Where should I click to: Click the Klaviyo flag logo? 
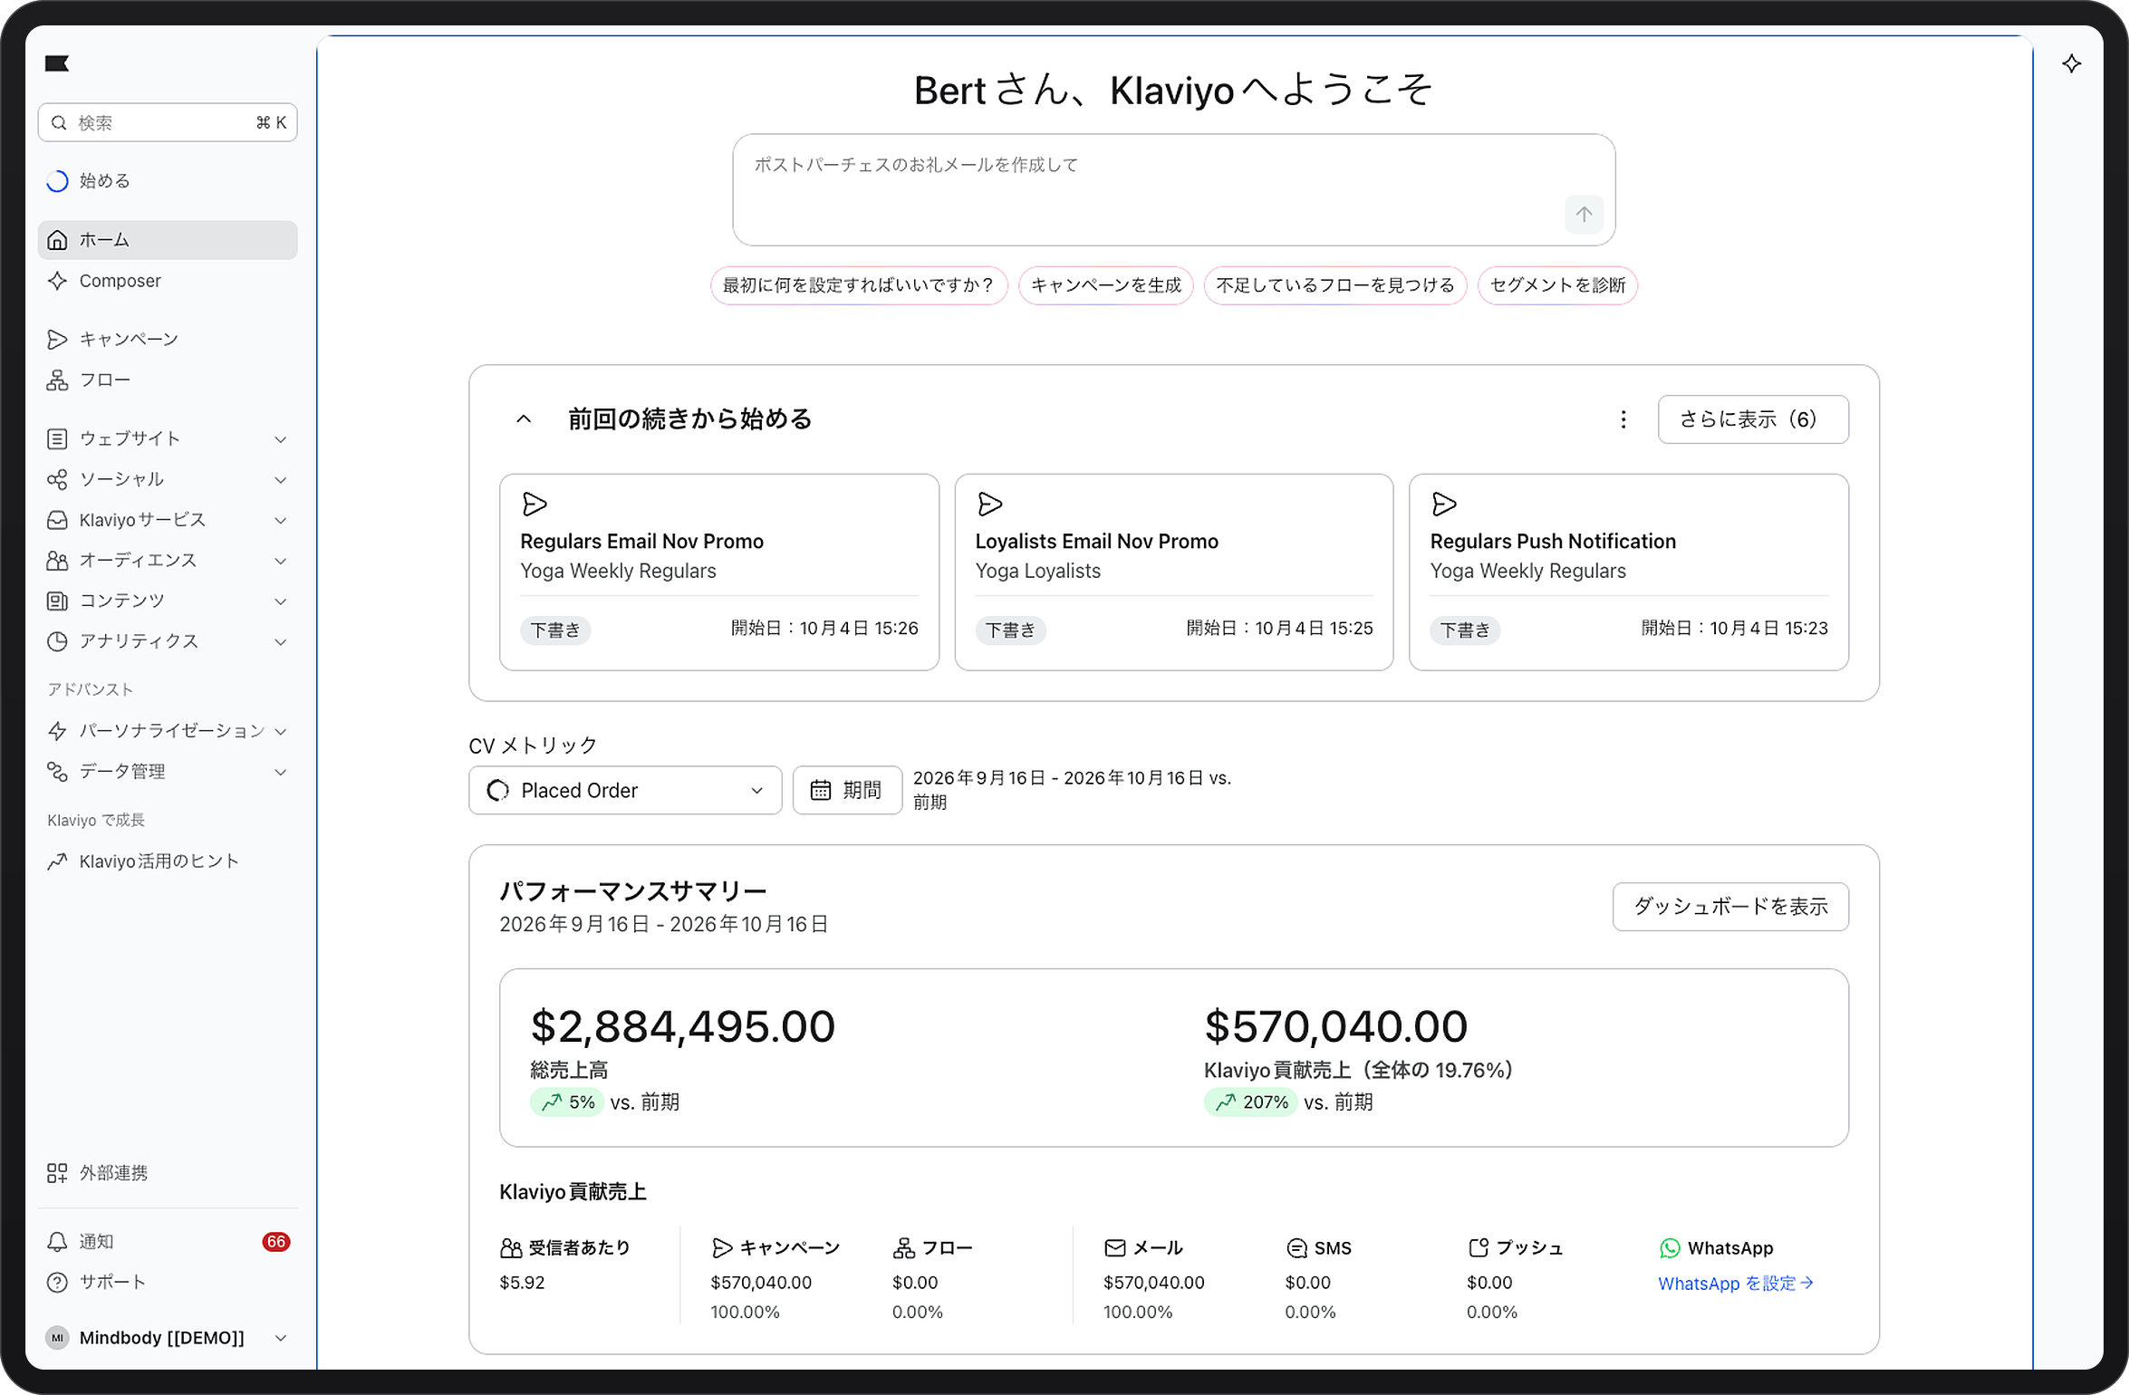[57, 63]
